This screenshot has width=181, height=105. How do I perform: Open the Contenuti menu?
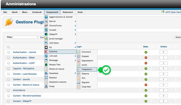point(37,12)
